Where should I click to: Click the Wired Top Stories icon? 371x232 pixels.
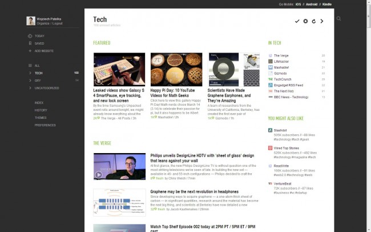tap(270, 148)
